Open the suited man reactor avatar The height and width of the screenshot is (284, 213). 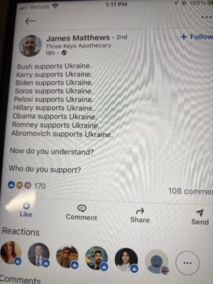click(x=39, y=254)
